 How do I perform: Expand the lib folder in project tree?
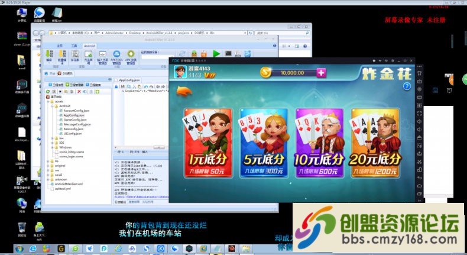pos(48,161)
